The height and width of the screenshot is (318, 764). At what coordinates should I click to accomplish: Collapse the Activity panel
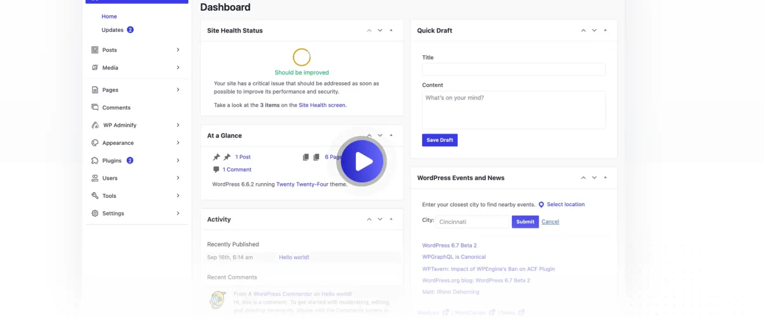click(x=391, y=219)
